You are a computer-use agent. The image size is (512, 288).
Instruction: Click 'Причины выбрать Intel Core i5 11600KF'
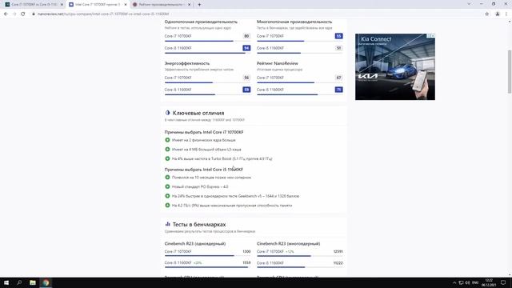[204, 170]
